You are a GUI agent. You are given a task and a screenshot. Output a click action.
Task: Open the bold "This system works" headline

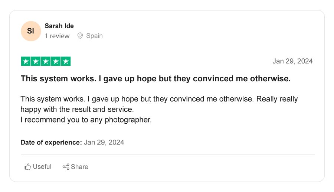point(155,79)
